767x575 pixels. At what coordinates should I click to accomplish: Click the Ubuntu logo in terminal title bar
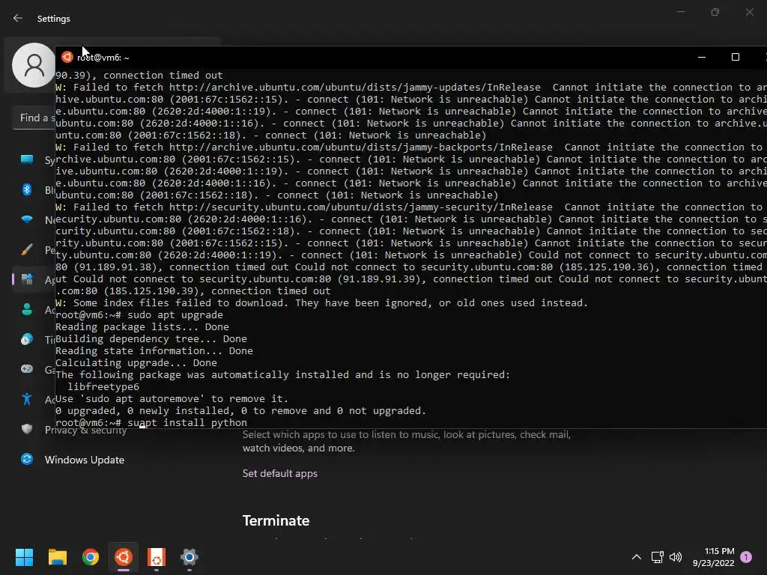67,57
